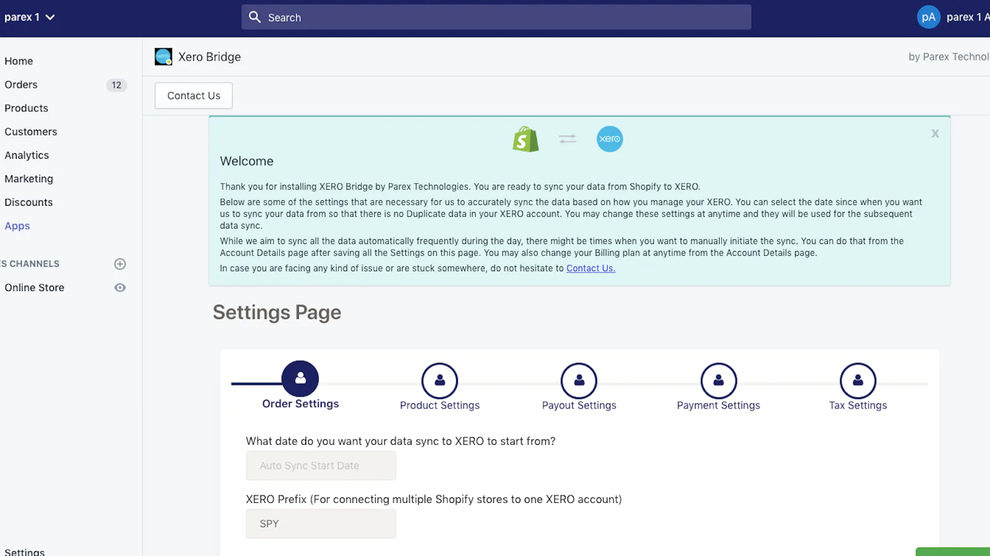Select the Order Settings step icon

[x=300, y=379]
